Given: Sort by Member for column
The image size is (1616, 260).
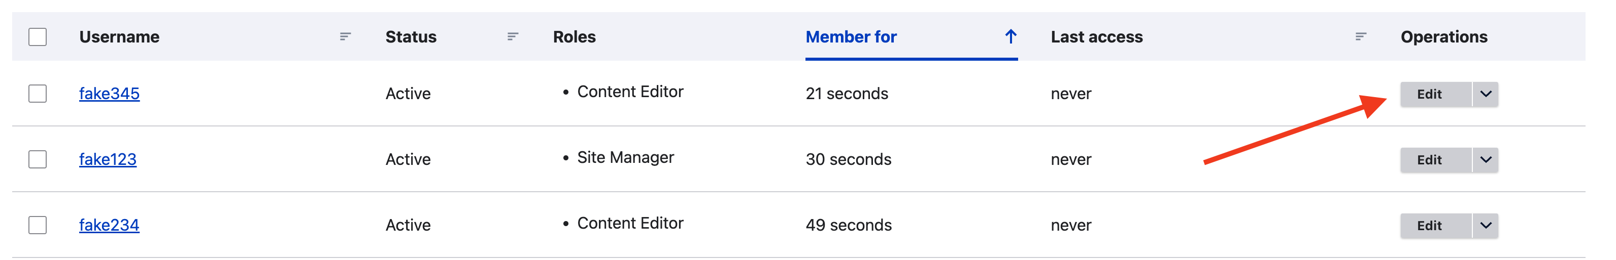Looking at the screenshot, I should coord(851,37).
